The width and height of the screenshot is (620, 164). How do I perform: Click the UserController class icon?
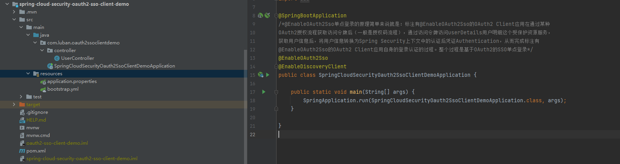click(x=57, y=58)
